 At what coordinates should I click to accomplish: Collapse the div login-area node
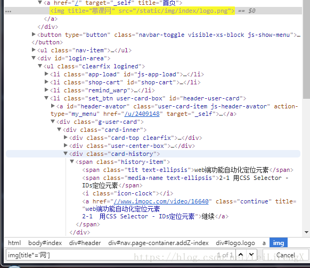[x=34, y=58]
